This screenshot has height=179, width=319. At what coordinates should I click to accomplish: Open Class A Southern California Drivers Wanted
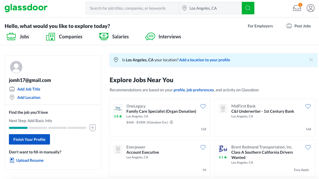(262, 155)
